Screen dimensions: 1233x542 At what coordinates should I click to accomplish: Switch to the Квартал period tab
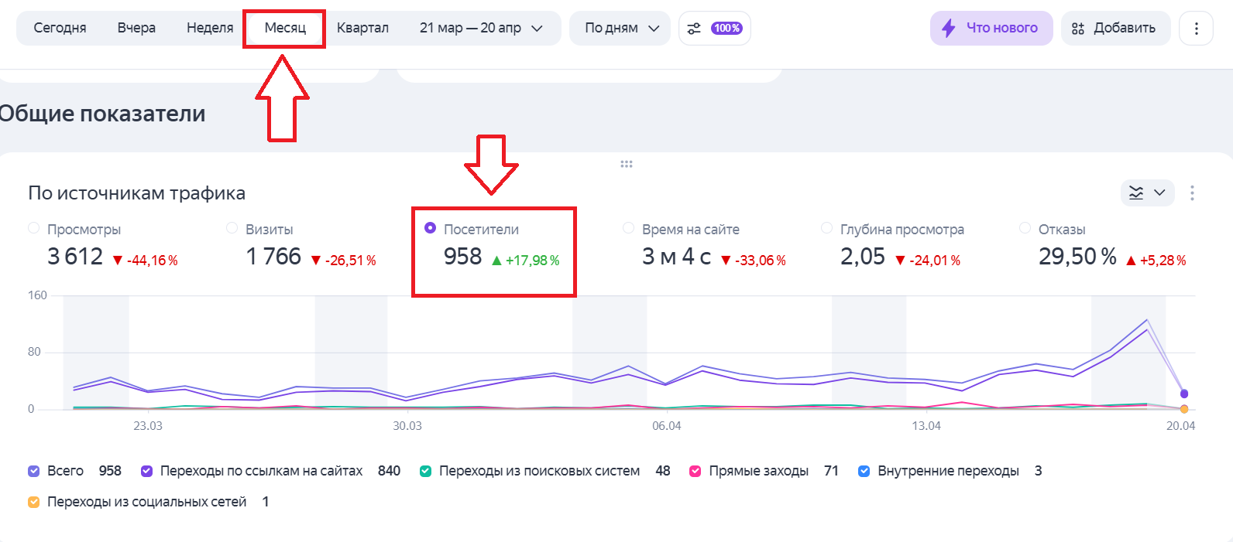coord(362,29)
